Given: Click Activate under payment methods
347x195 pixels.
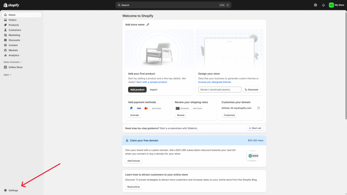Looking at the screenshot, I should 135,115.
